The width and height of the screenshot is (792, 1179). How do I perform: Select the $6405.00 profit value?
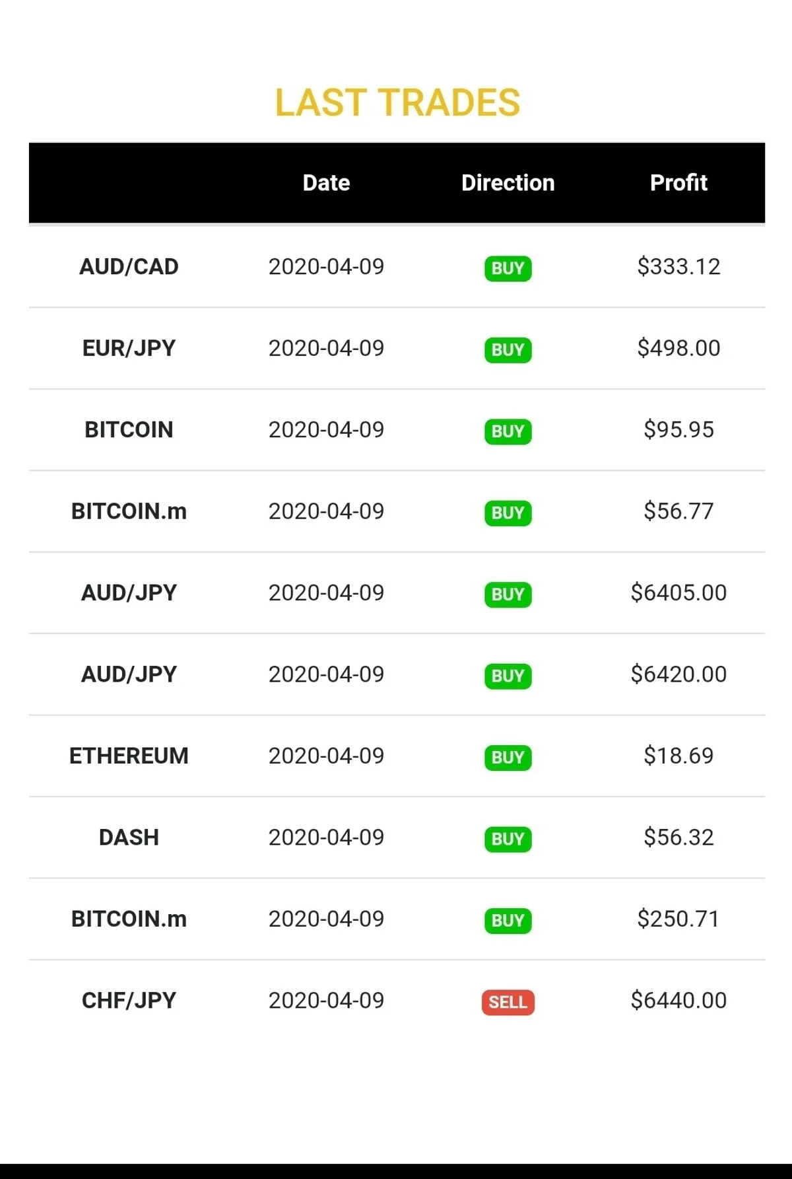click(678, 592)
